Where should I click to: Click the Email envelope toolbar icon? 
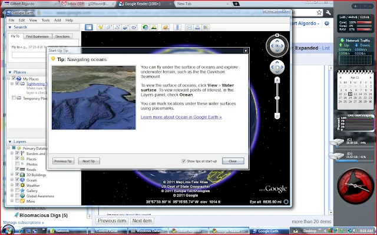pyautogui.click(x=189, y=28)
